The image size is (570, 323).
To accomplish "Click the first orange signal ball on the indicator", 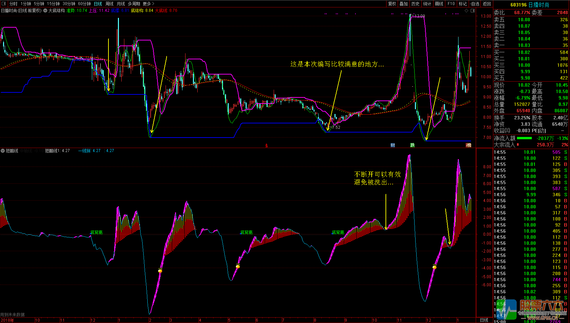I will 160,270.
